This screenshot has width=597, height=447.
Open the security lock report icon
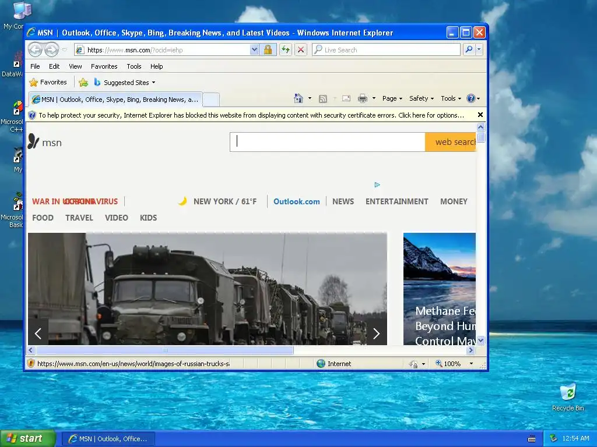[x=268, y=50]
